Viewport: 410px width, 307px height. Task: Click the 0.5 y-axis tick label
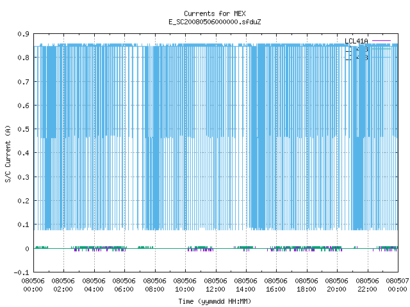(x=23, y=129)
